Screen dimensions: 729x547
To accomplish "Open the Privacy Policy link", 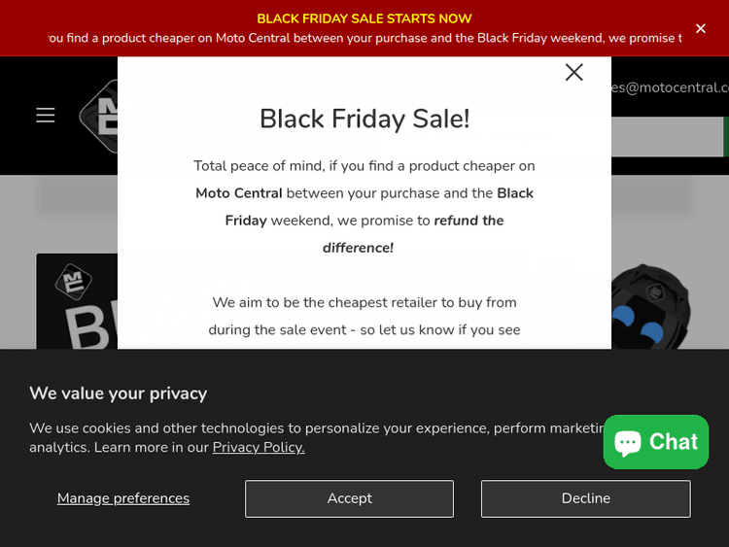I will pos(259,447).
